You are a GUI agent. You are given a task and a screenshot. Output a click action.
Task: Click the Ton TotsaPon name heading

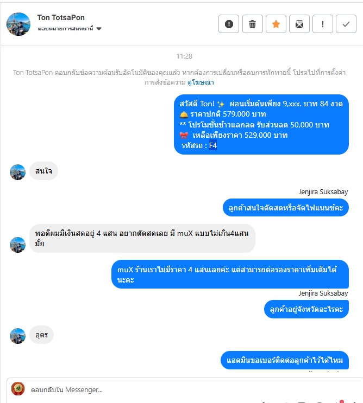[x=61, y=17]
